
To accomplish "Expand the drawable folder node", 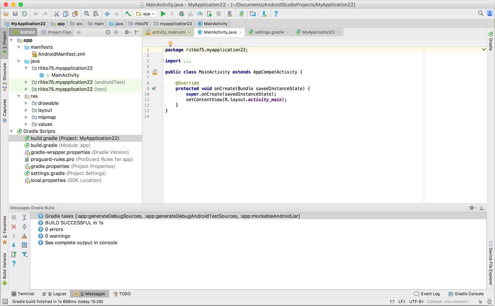I will click(26, 103).
